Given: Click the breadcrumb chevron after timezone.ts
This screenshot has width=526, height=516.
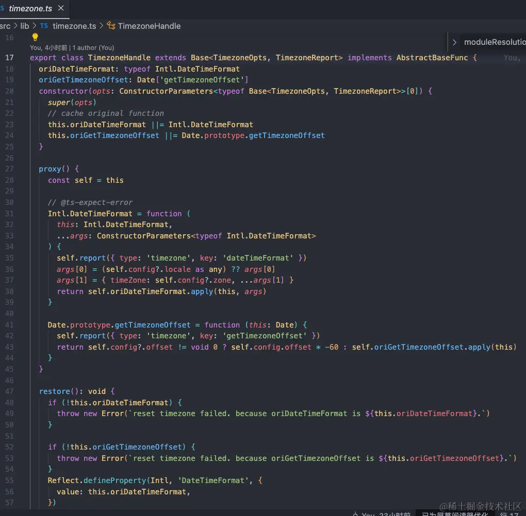Looking at the screenshot, I should [x=101, y=26].
